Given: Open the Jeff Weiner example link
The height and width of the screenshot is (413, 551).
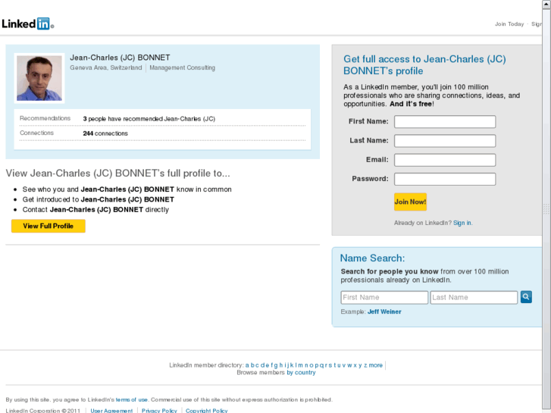Looking at the screenshot, I should point(384,311).
